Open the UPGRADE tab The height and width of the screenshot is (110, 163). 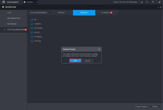click(x=107, y=13)
